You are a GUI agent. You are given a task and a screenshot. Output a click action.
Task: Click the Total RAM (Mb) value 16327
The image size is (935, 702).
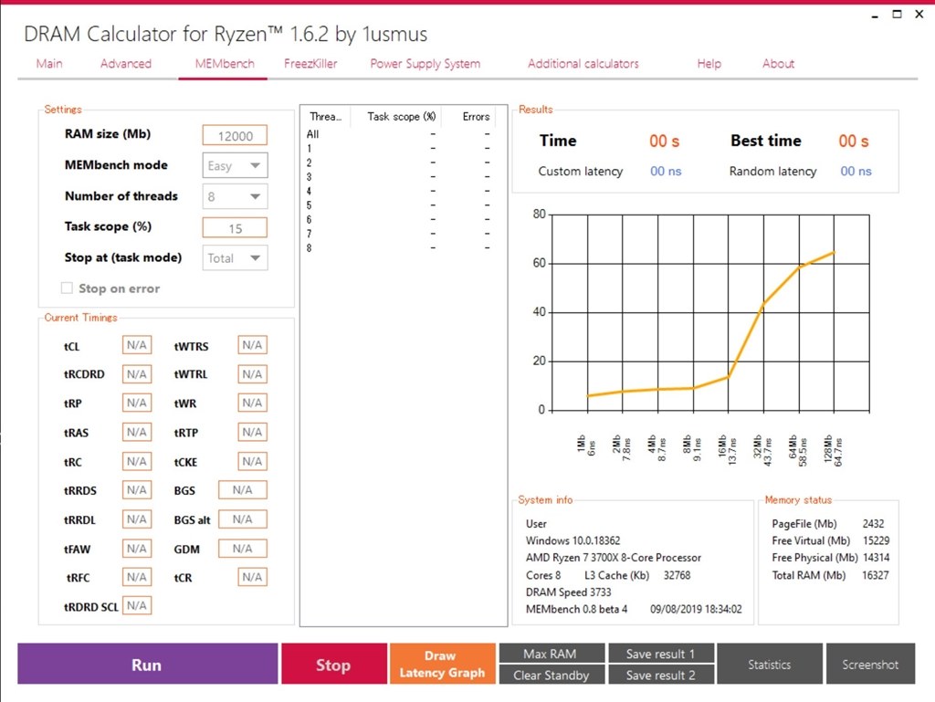pyautogui.click(x=876, y=575)
